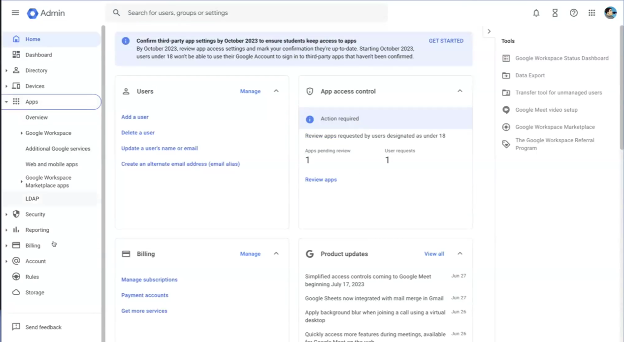Expand the Security menu arrow
Image resolution: width=624 pixels, height=342 pixels.
click(x=6, y=215)
